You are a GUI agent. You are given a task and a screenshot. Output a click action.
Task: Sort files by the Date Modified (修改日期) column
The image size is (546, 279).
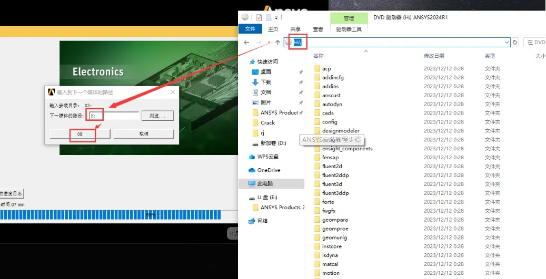pos(434,56)
